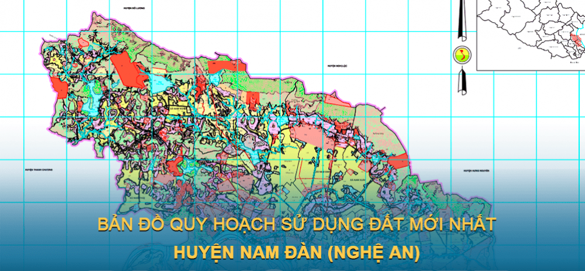This screenshot has width=585, height=271.
Task: Click the red zone on the western district border
Action: (x=60, y=88)
